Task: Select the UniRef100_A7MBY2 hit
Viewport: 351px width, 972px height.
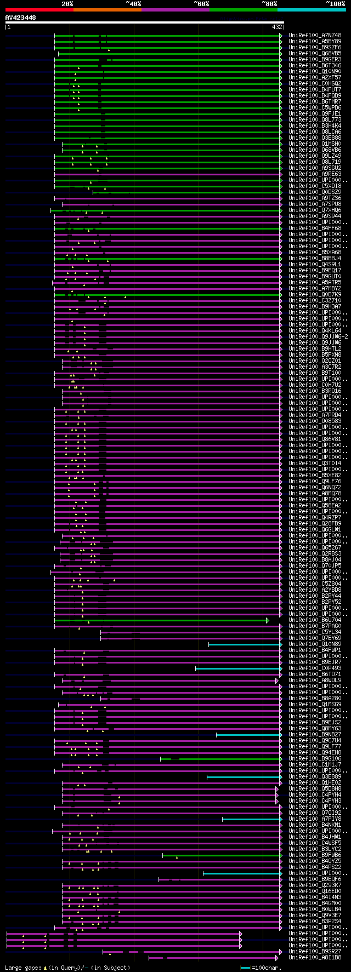Action: pos(315,289)
